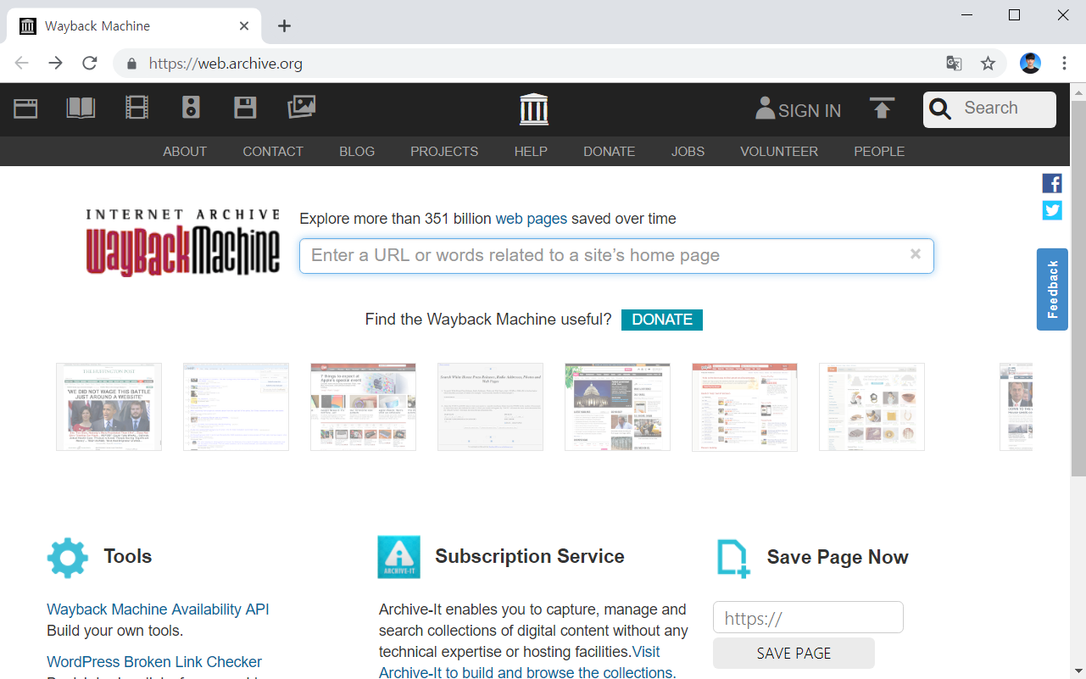Click the Save Page Now document icon
The height and width of the screenshot is (679, 1086).
(x=733, y=559)
